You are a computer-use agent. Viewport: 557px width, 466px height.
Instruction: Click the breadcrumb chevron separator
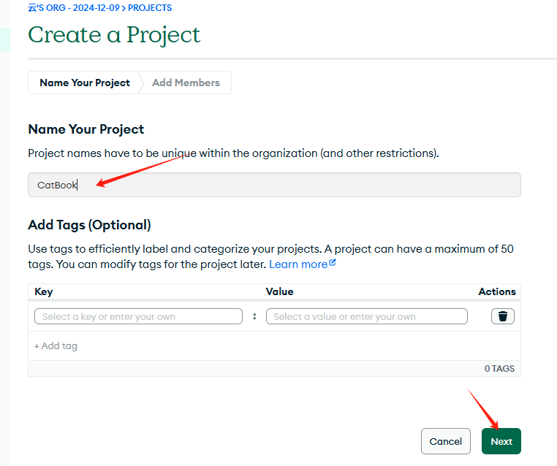124,8
